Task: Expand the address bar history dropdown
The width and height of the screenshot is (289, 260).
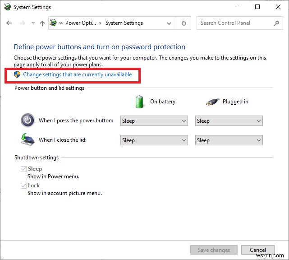Action: tap(169, 23)
